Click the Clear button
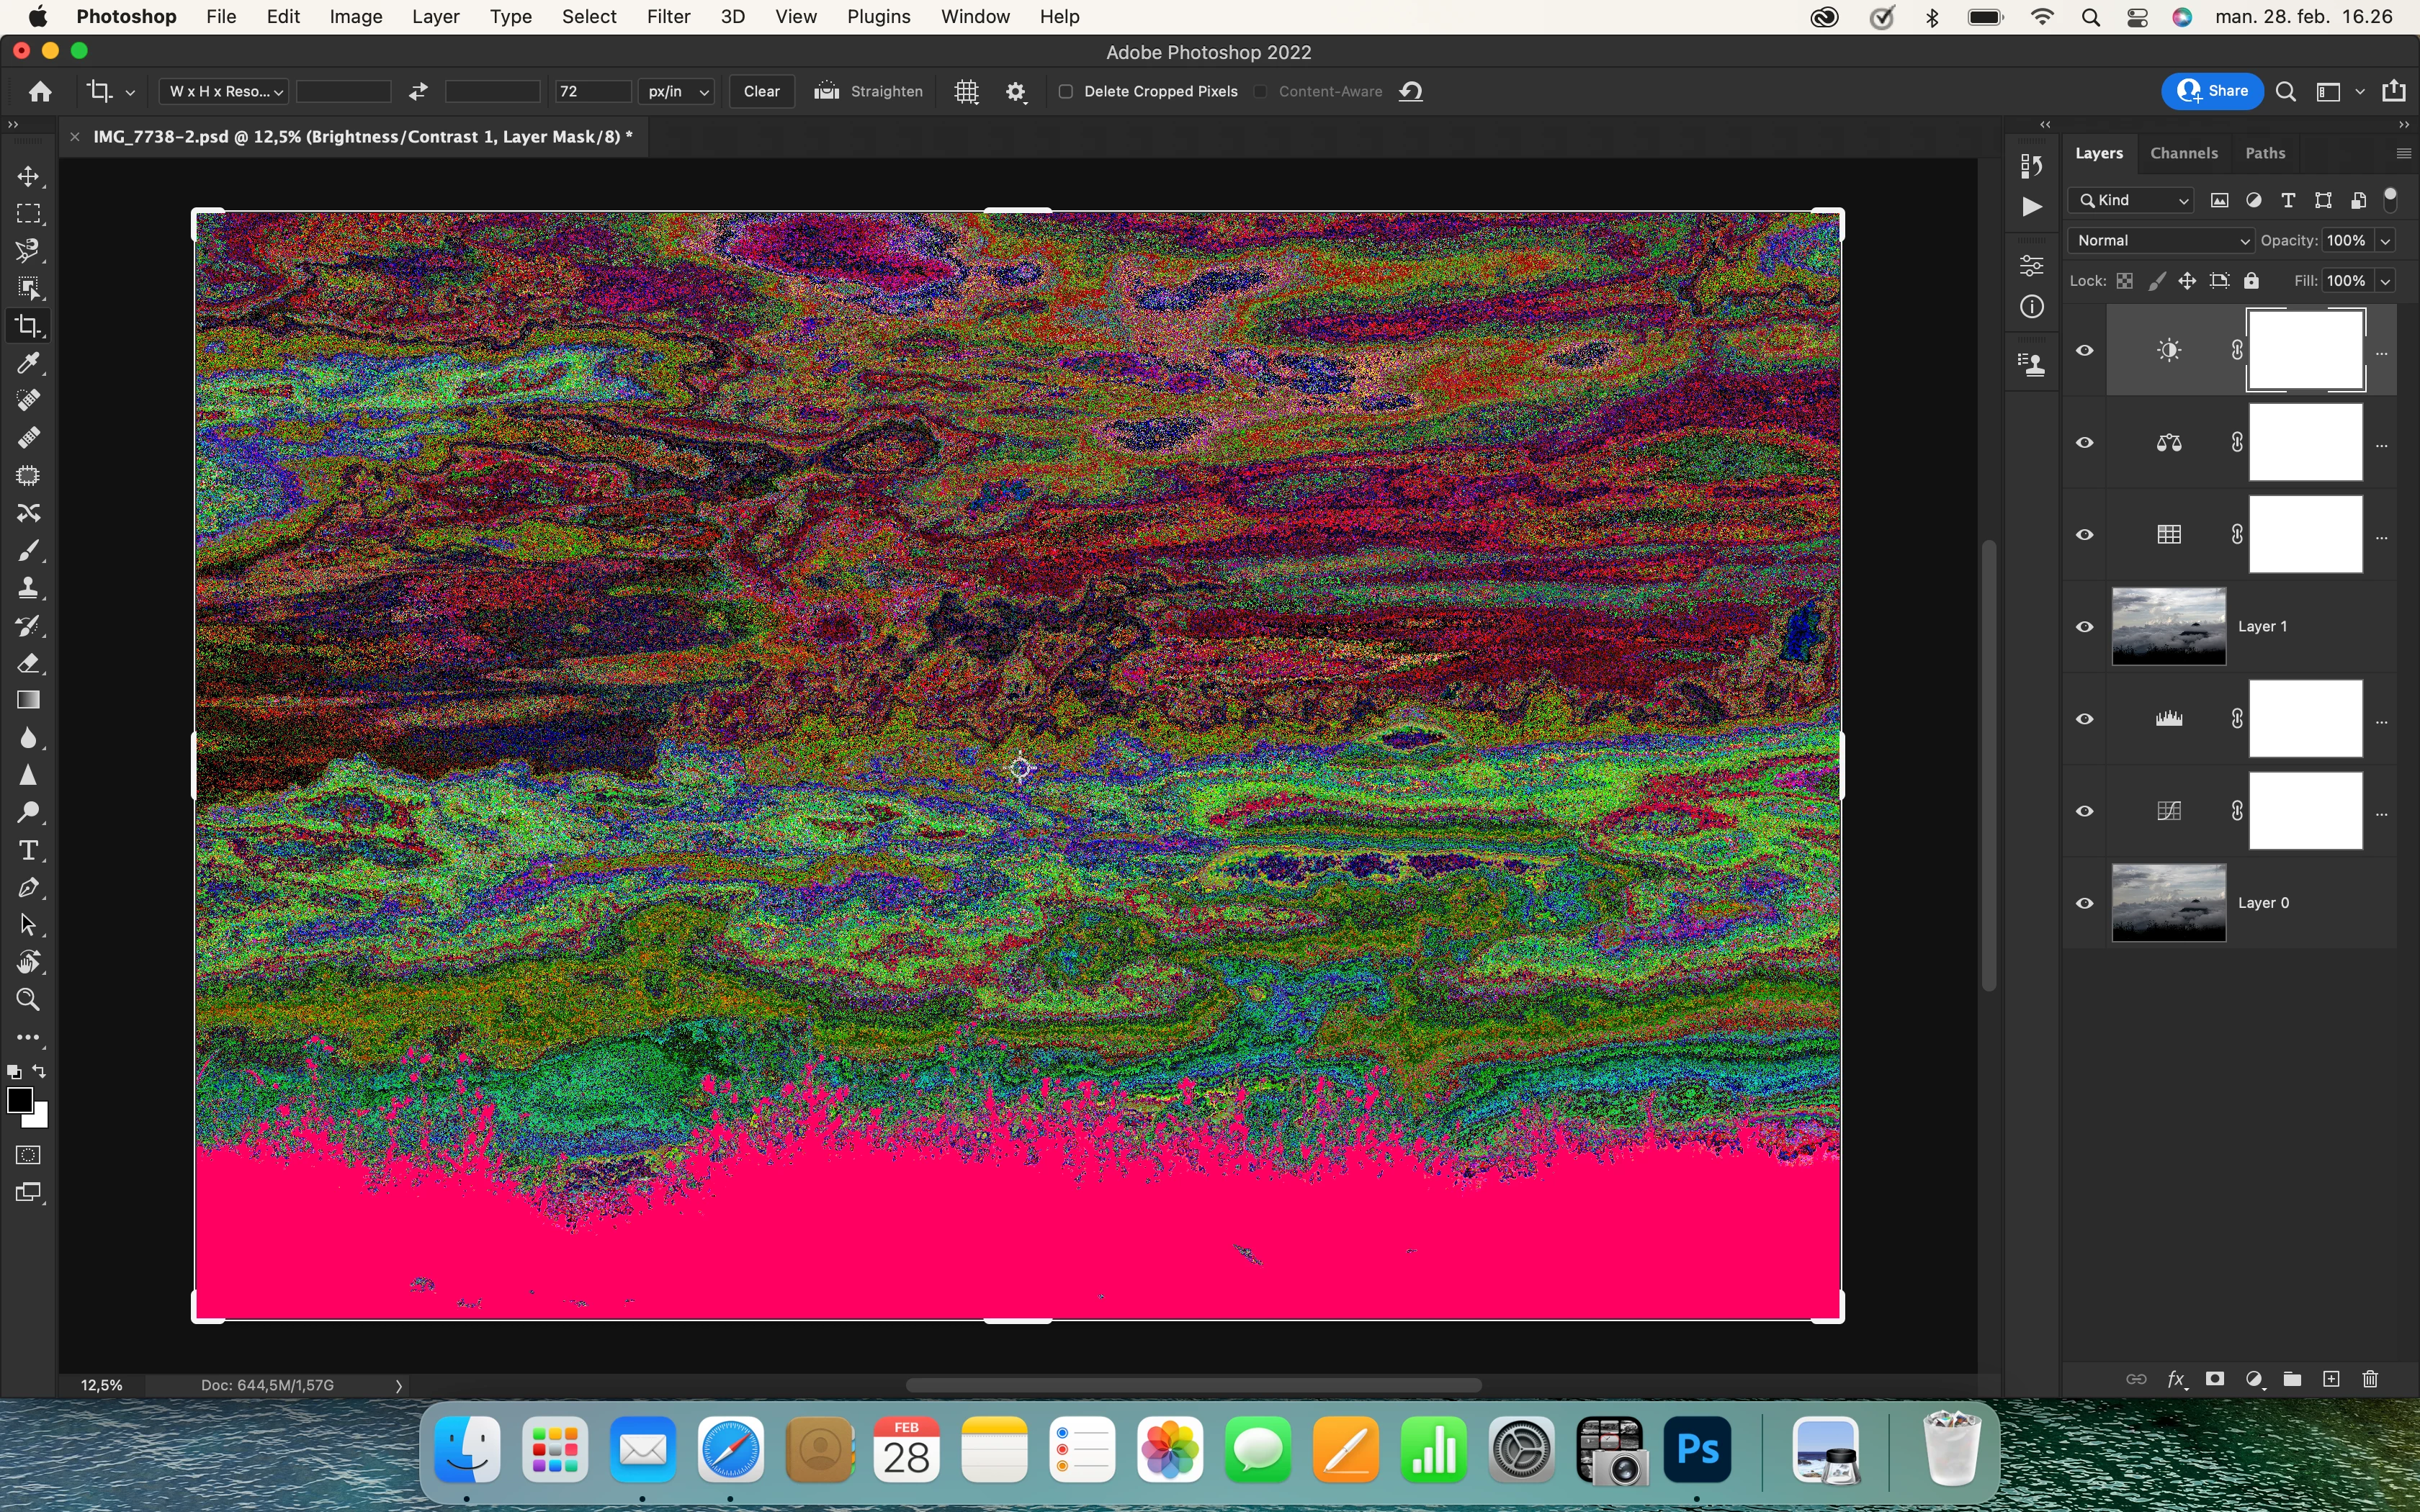Viewport: 2420px width, 1512px height. 761,91
